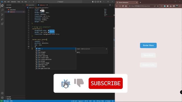Click the border color swatch in .border-wave

tap(49, 32)
